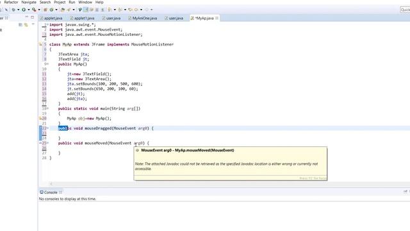Click the warning marker on line 5
Viewport: 410px width, 231px height.
click(x=40, y=44)
